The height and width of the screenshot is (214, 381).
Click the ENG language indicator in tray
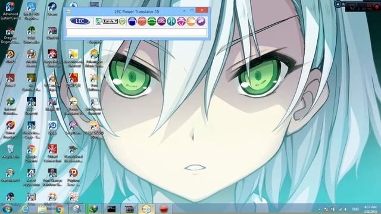[355, 209]
